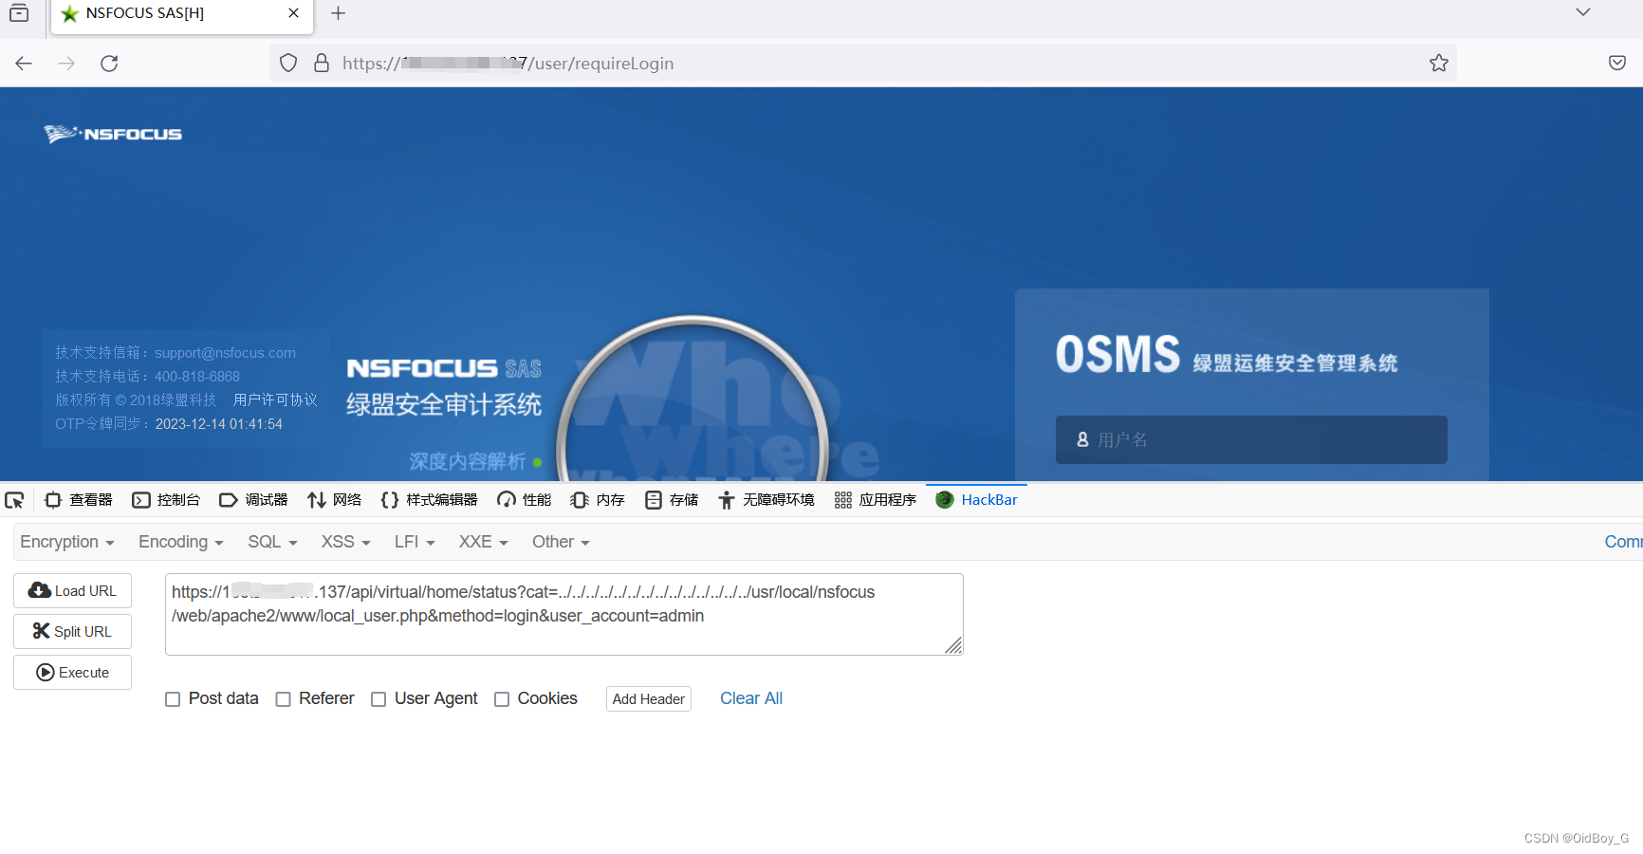Click the 400-818-6868 support phone number

pos(197,377)
